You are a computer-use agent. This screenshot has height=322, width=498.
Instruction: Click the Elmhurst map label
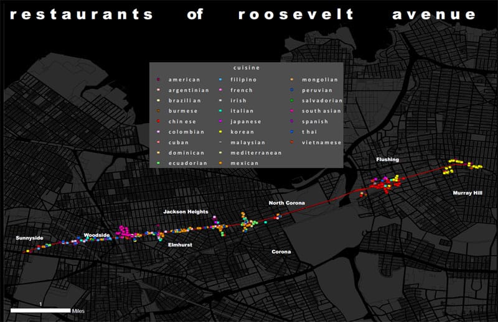click(180, 245)
